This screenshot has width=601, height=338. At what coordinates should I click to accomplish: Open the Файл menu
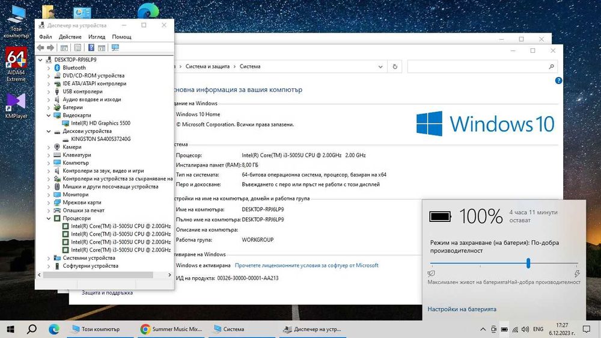point(45,37)
